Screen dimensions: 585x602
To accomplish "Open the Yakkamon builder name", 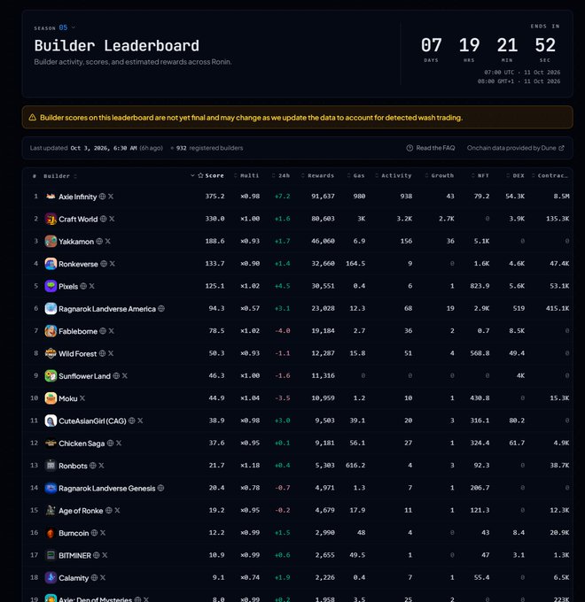I will [x=76, y=242].
